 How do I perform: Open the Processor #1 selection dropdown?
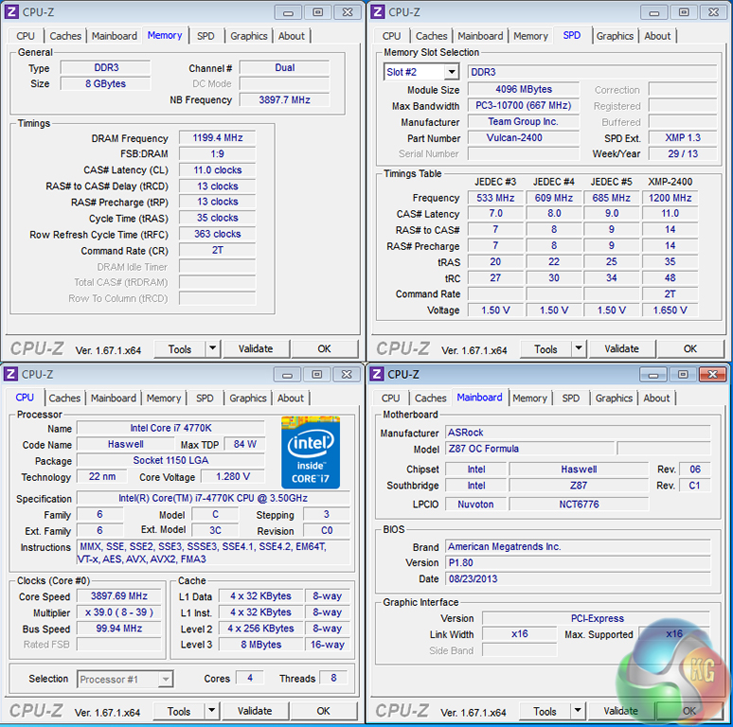click(x=165, y=679)
